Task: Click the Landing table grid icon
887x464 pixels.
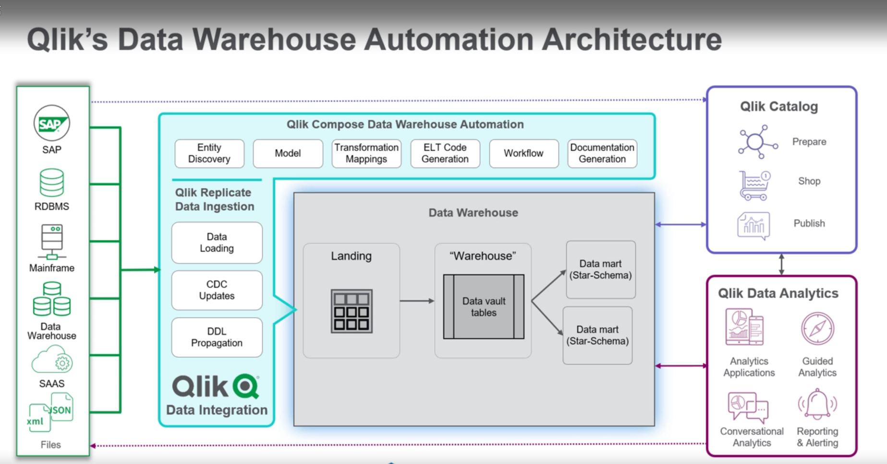Action: 352,311
